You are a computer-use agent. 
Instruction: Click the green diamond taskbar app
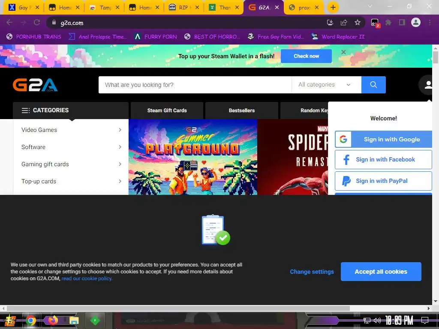pos(95,320)
